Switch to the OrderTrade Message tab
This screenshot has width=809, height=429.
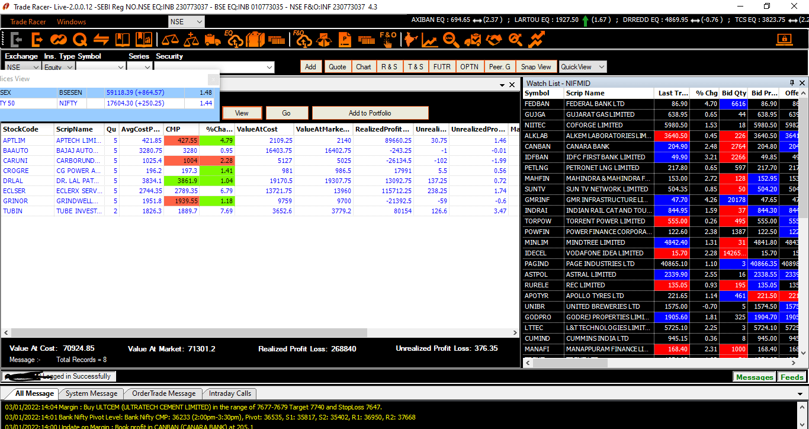pyautogui.click(x=163, y=393)
